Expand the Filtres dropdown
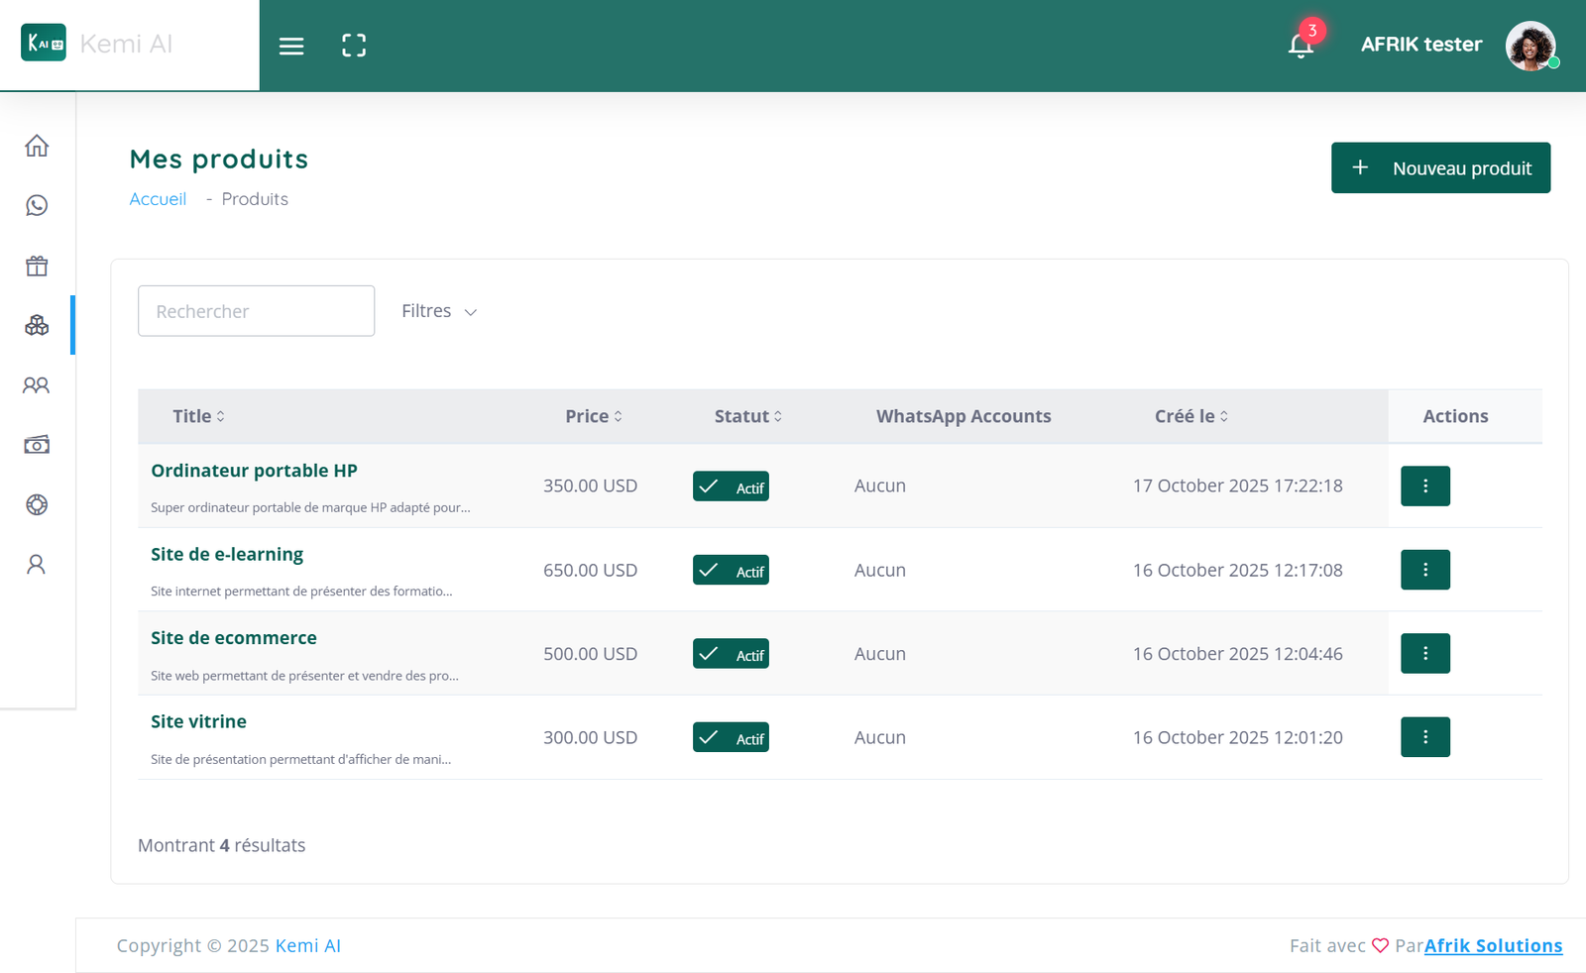1586x973 pixels. click(x=439, y=311)
